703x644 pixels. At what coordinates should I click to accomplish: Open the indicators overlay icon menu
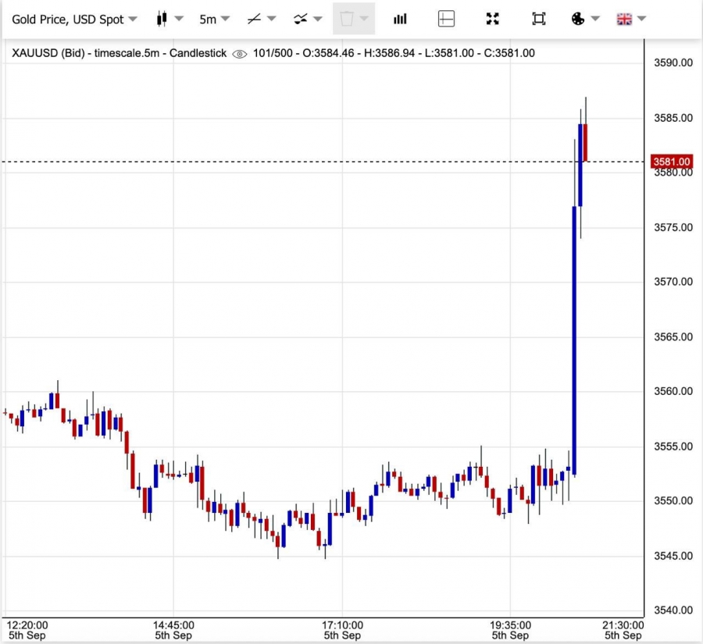tap(301, 19)
